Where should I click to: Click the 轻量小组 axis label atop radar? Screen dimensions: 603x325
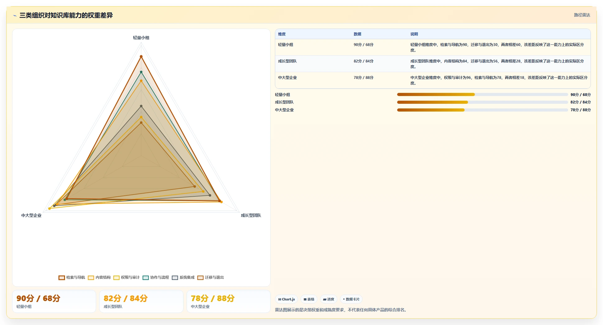point(141,38)
